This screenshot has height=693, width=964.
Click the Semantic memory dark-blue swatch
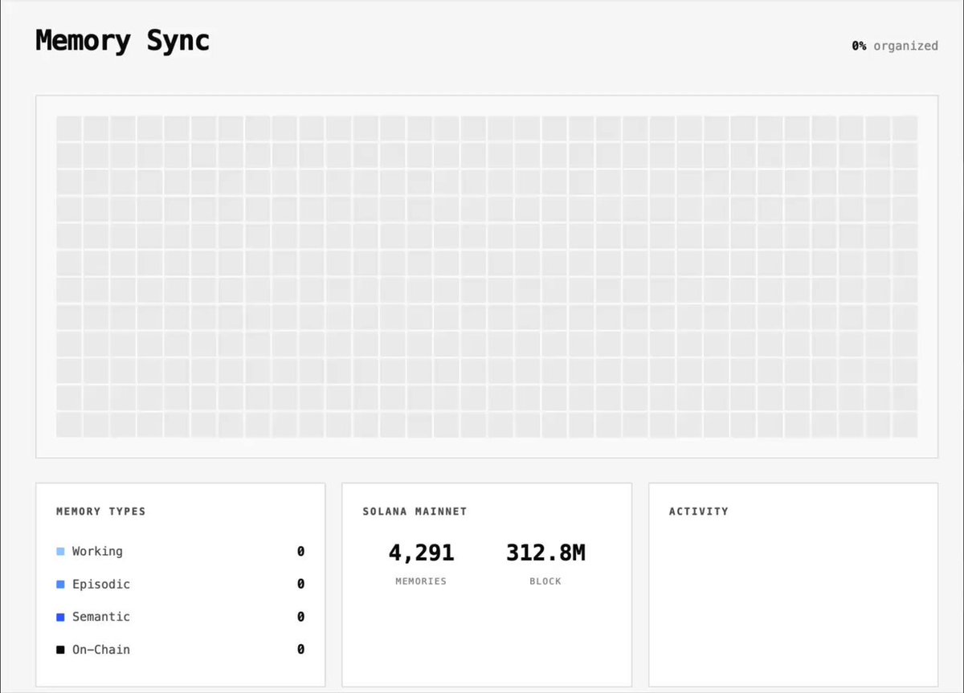(x=60, y=617)
